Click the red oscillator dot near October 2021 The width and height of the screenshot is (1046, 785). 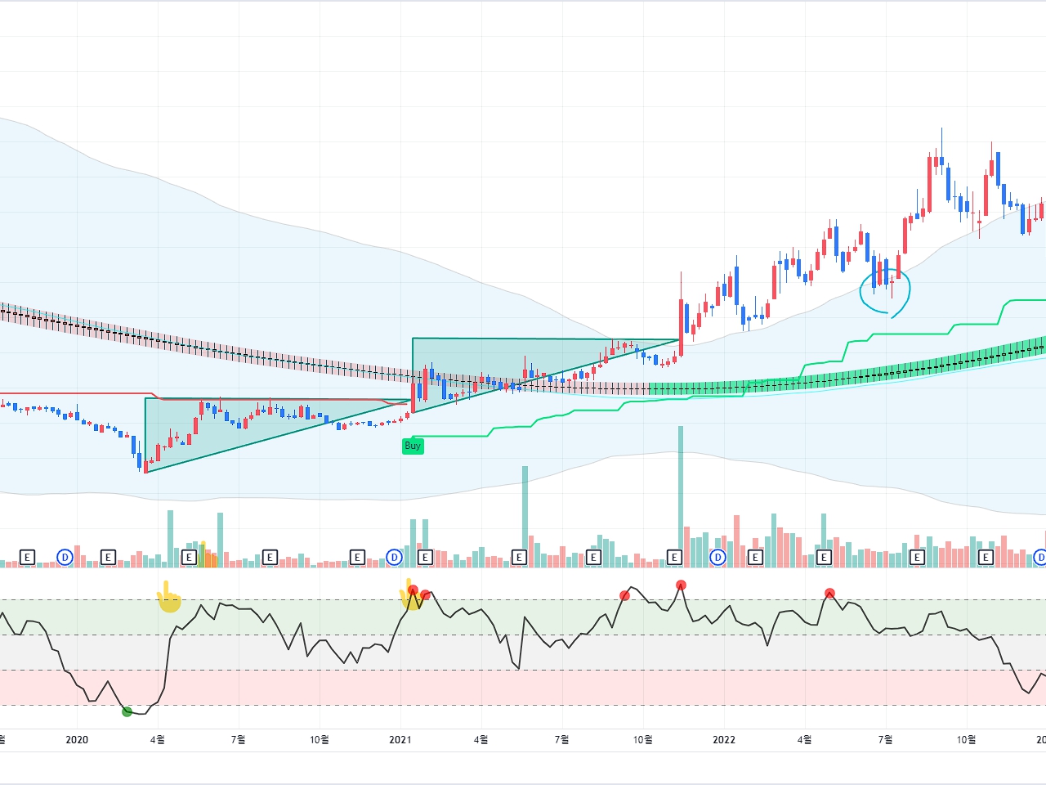[625, 595]
